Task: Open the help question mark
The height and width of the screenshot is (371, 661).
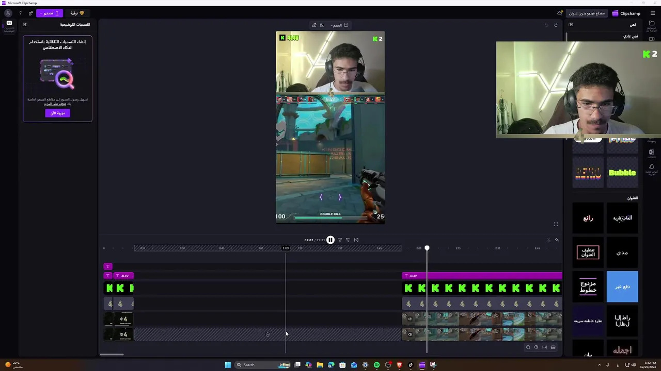Action: click(x=20, y=13)
